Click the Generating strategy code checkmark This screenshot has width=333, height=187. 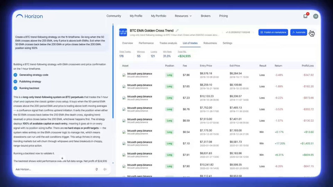tap(15, 75)
